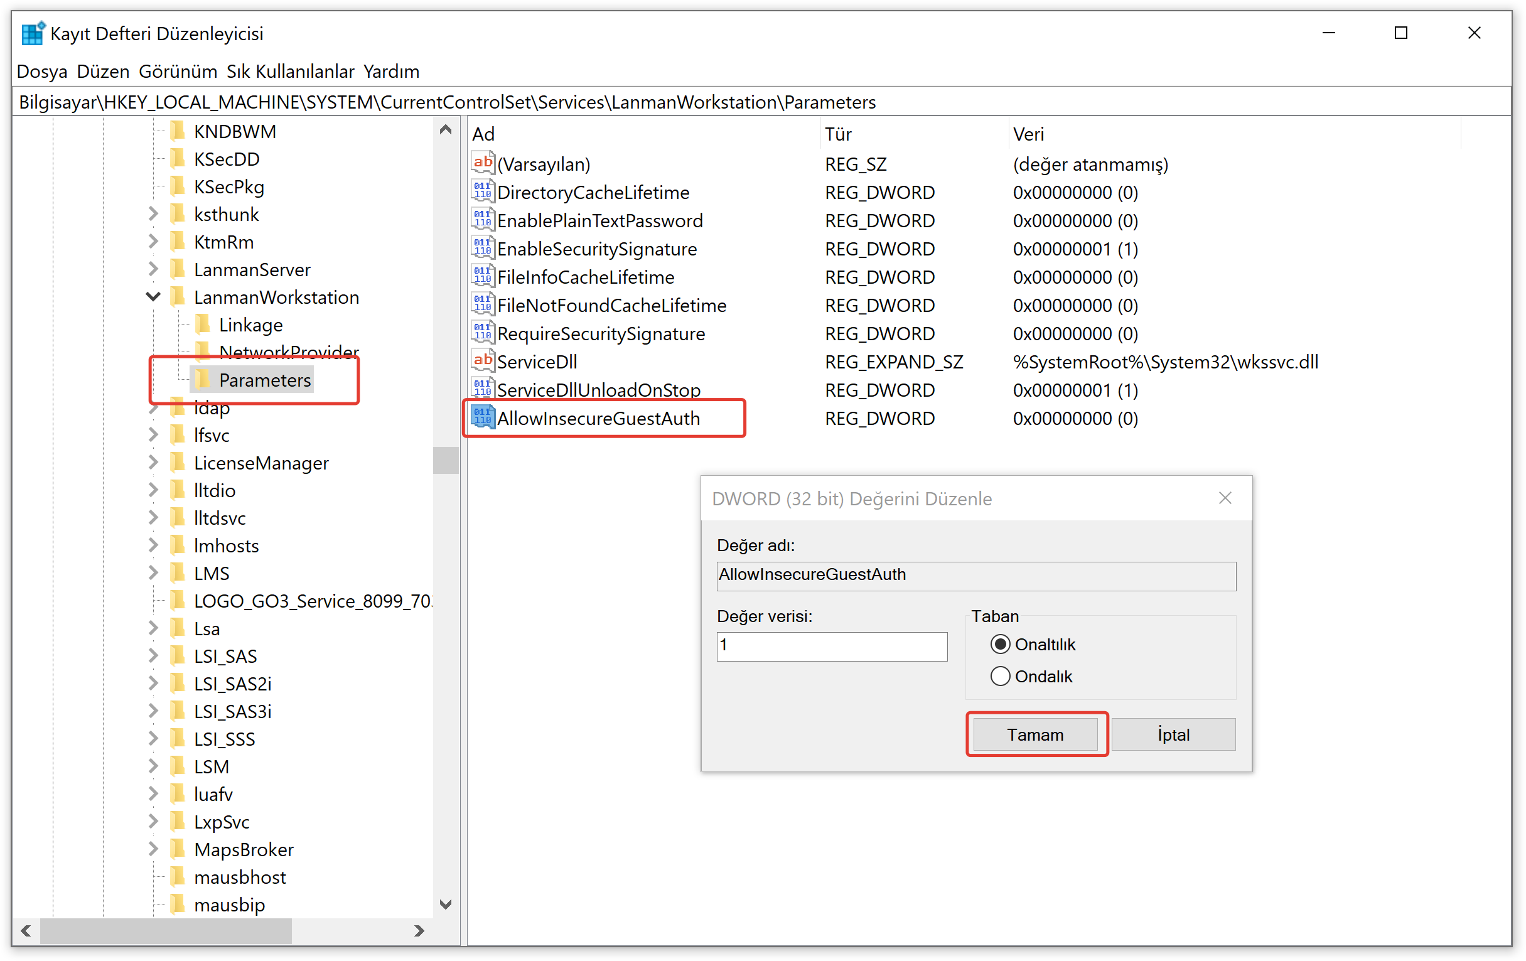
Task: Open the Düzen menu
Action: (x=103, y=72)
